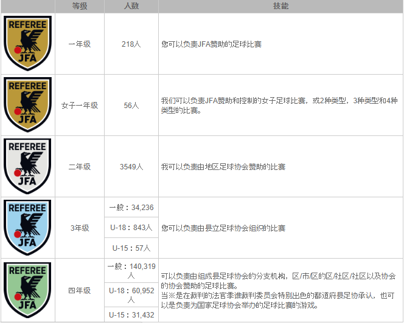Click the gold referee badge in 一年级 row

tap(27, 43)
